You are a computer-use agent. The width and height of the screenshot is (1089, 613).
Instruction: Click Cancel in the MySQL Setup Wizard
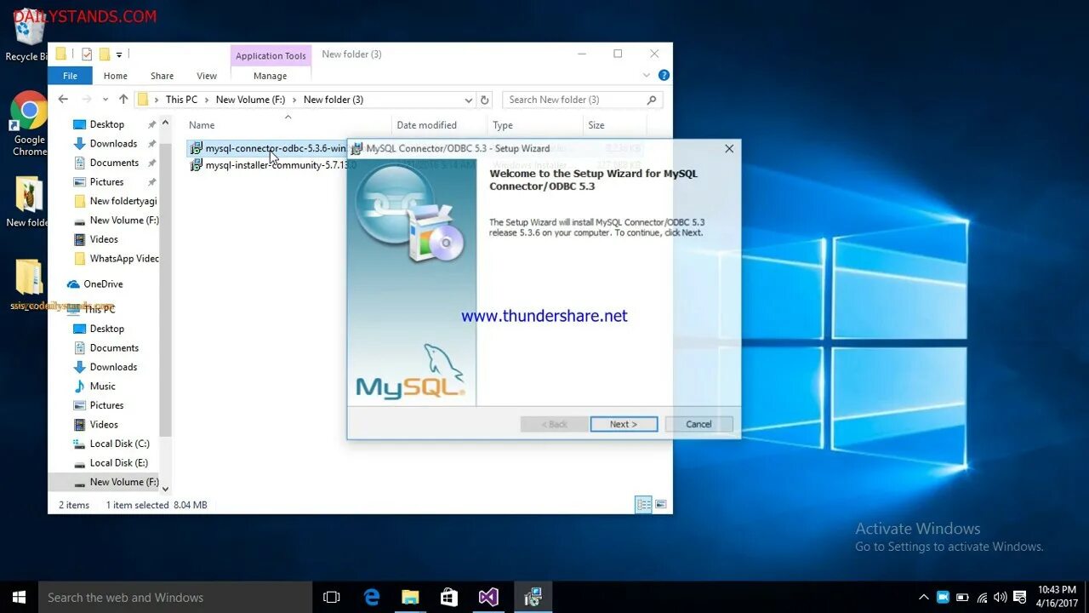click(x=698, y=424)
